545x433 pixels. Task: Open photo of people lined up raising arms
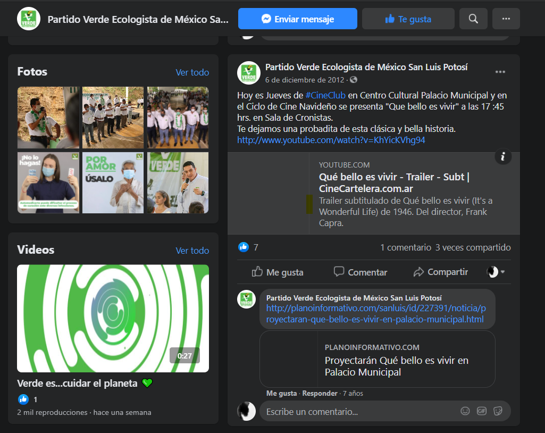point(113,118)
